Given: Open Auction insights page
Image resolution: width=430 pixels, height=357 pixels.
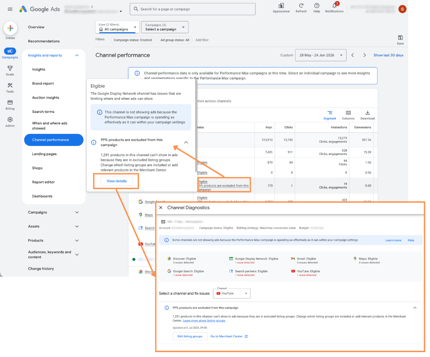Looking at the screenshot, I should coord(46,98).
